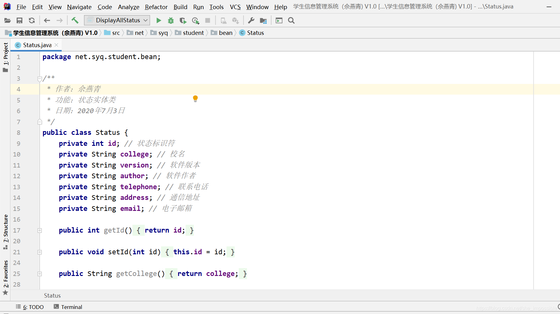560x314 pixels.
Task: Start debugging with the bug icon
Action: click(171, 20)
